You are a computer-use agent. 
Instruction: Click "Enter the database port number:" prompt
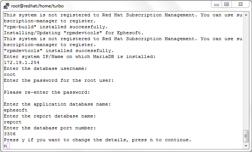click(x=50, y=128)
